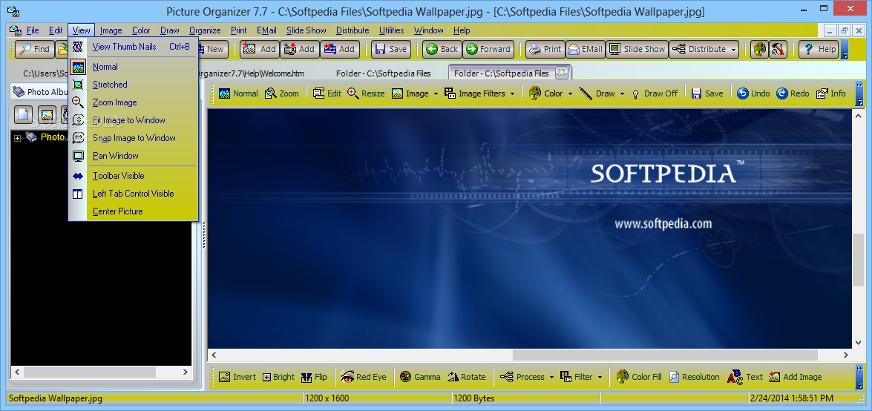872x411 pixels.
Task: Open Draw dropdown in image toolbar
Action: point(623,93)
